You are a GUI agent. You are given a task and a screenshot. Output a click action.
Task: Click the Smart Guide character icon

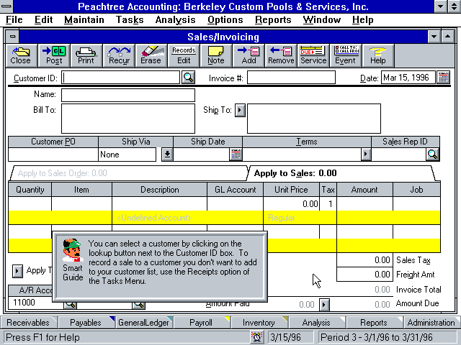(73, 250)
